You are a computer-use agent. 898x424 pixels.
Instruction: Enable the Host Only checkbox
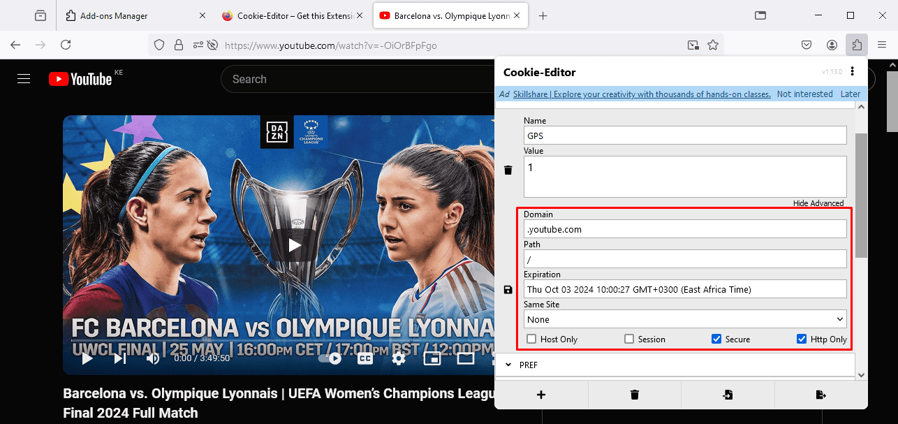pos(531,339)
